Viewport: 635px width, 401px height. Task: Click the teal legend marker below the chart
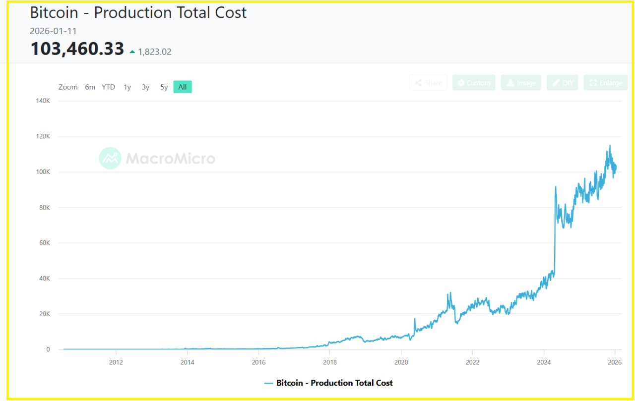pos(268,383)
